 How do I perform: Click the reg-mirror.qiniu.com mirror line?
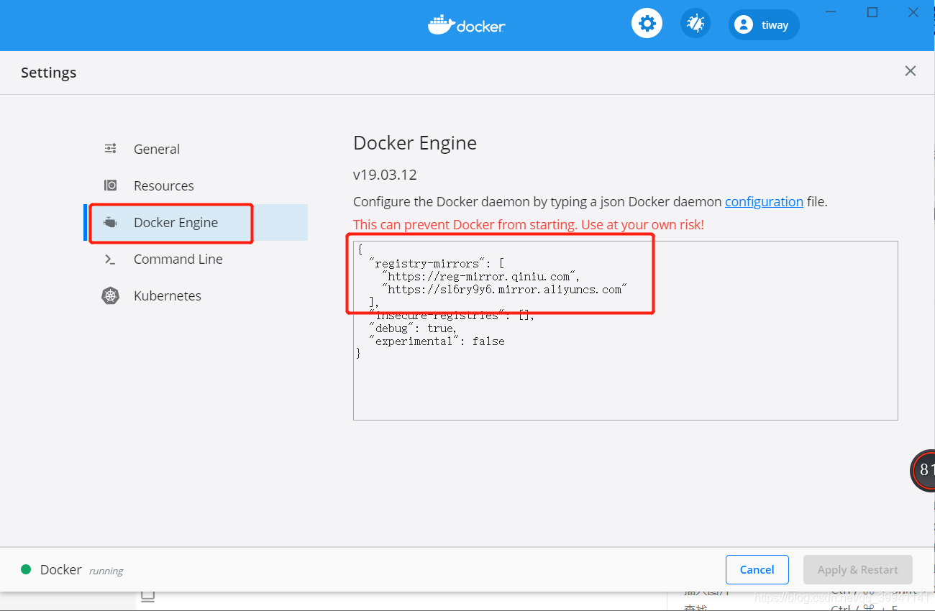pyautogui.click(x=480, y=276)
